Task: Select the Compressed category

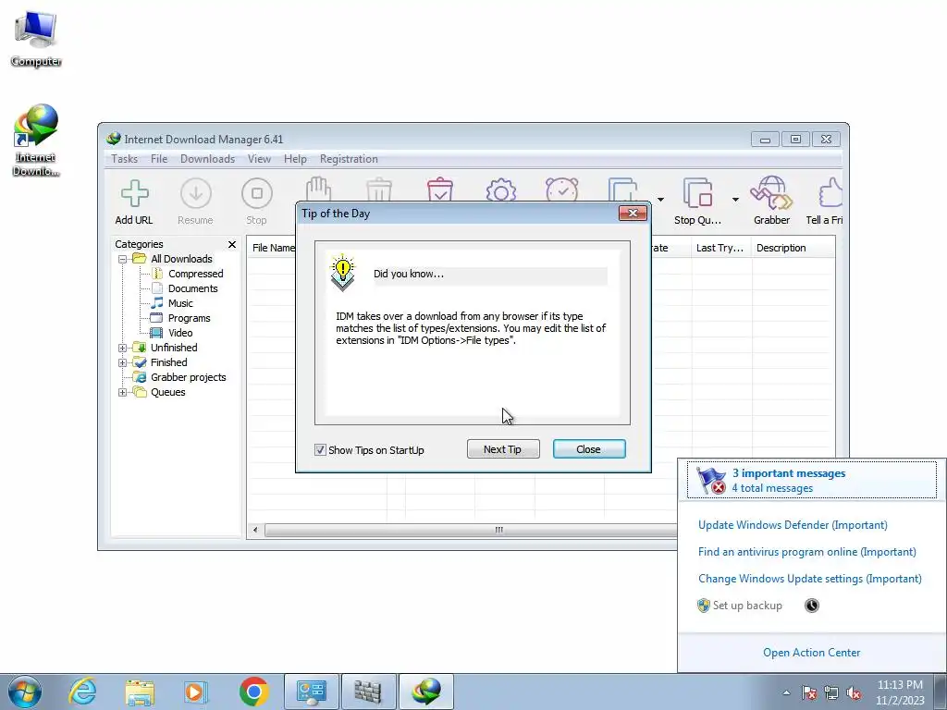Action: click(196, 274)
